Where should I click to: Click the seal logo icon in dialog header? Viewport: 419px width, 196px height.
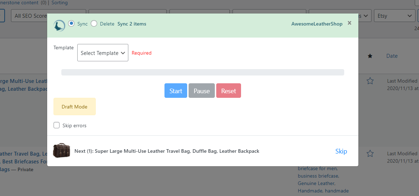click(x=59, y=26)
